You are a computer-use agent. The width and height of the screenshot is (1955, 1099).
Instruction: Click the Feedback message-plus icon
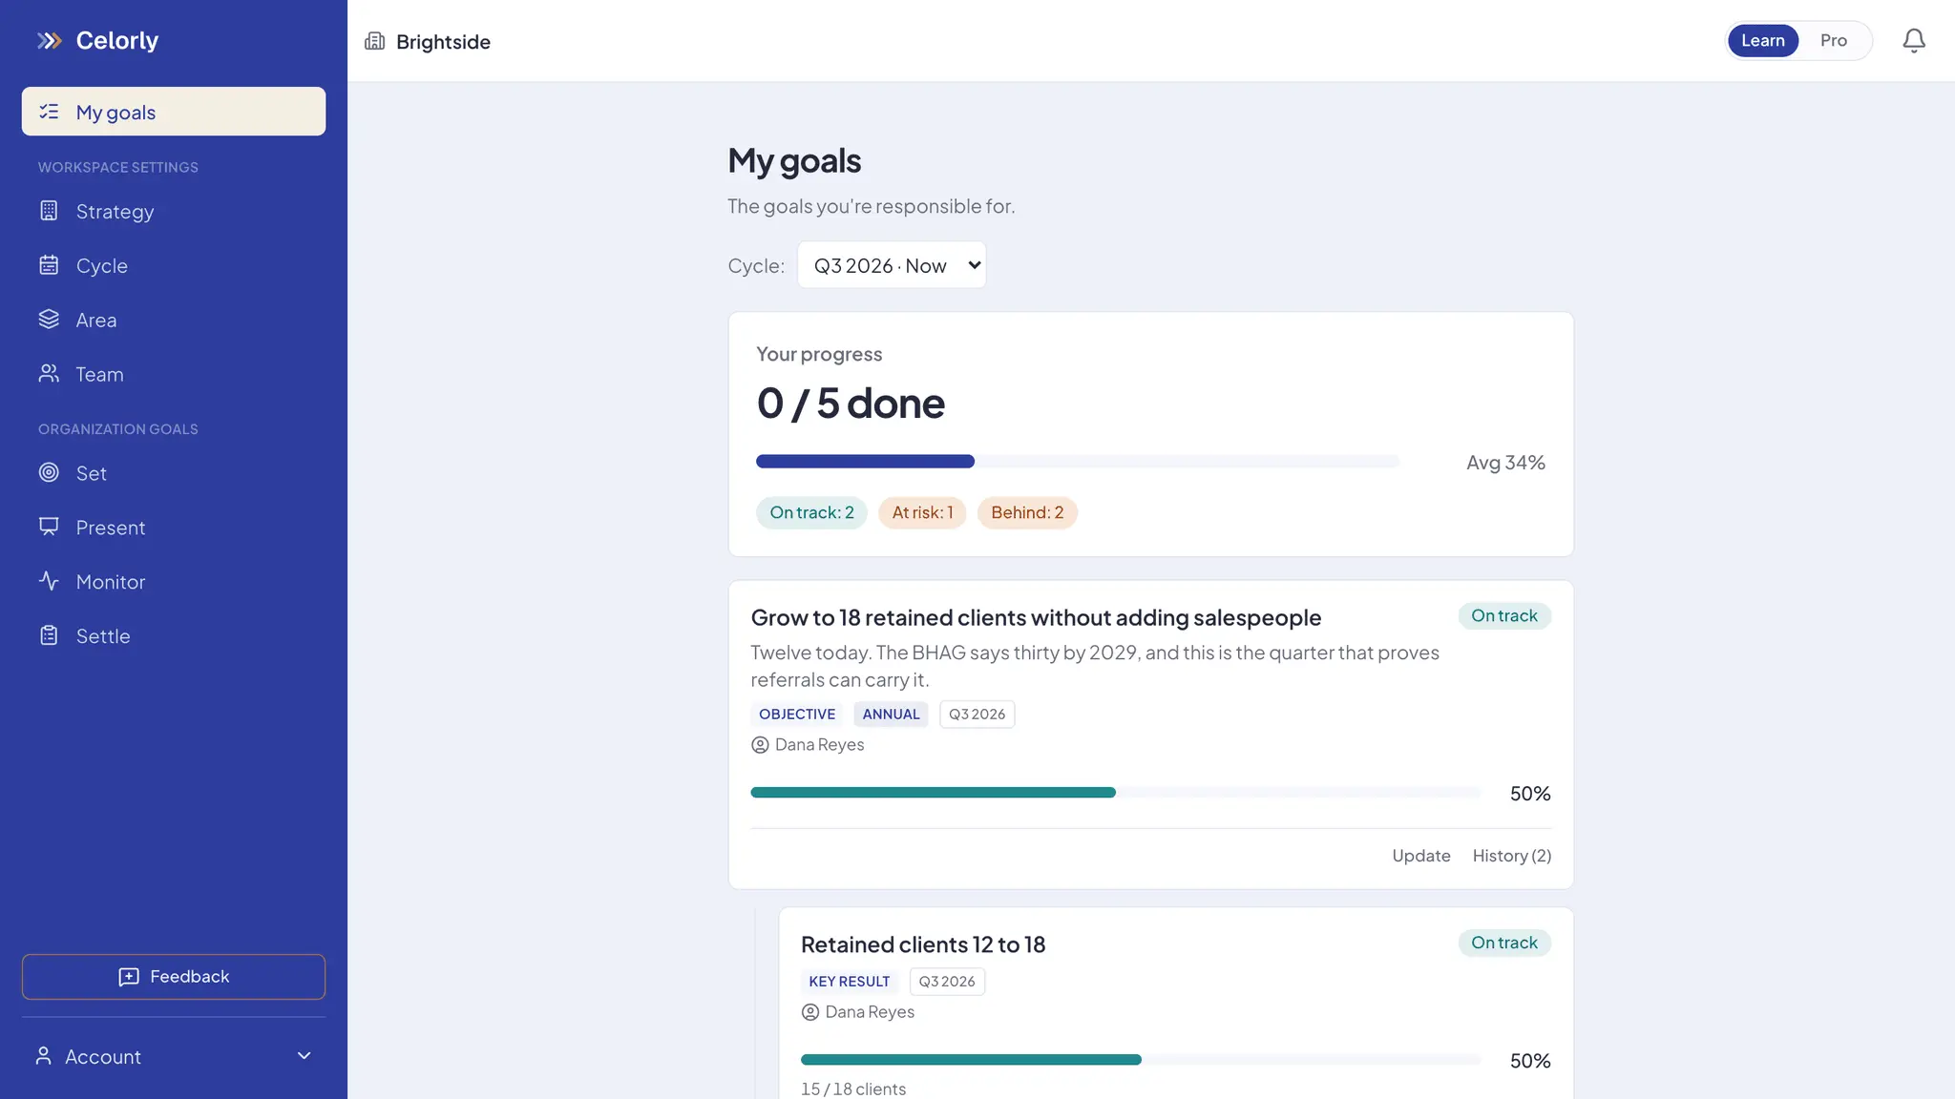tap(129, 977)
